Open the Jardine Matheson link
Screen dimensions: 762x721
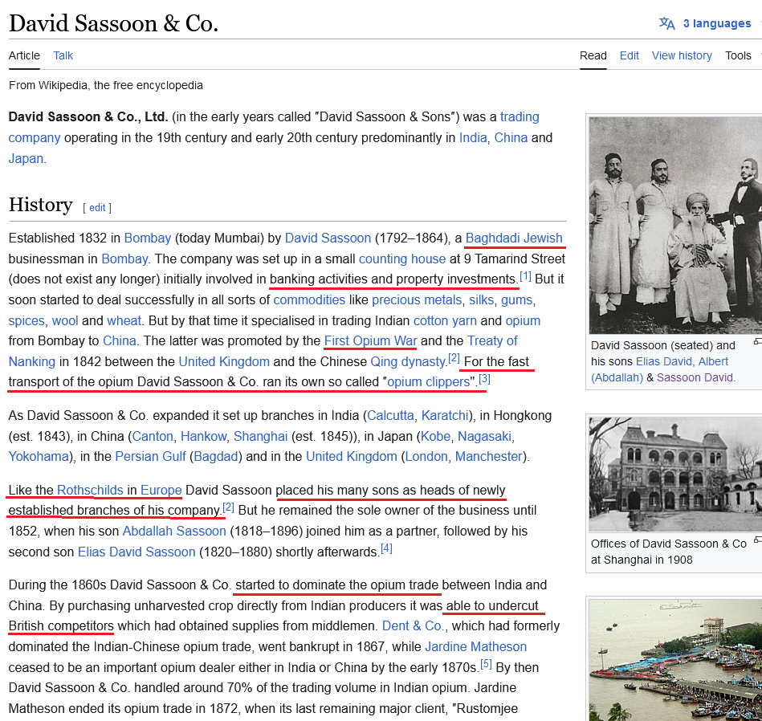pyautogui.click(x=476, y=647)
